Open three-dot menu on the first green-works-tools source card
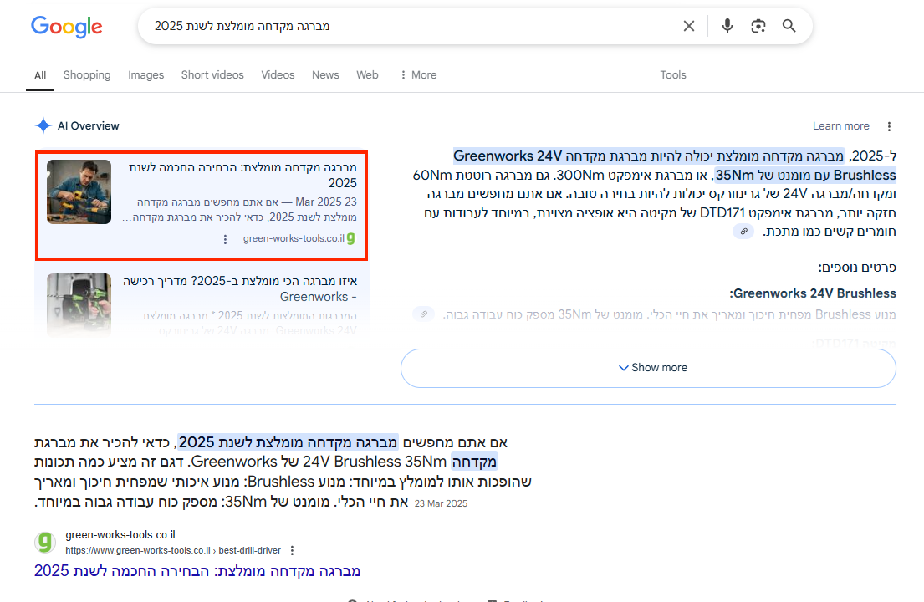Viewport: 924px width, 602px height. [225, 239]
